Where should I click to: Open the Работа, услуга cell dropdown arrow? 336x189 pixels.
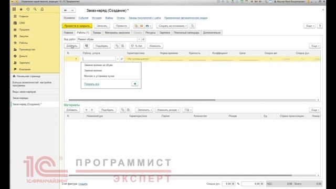pyautogui.click(x=118, y=59)
